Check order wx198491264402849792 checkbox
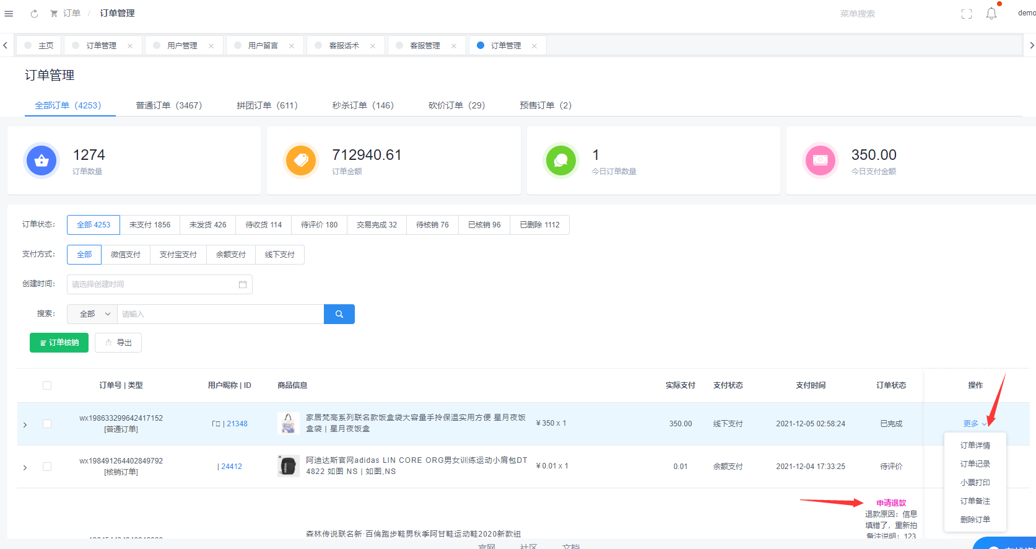This screenshot has width=1036, height=549. (47, 467)
